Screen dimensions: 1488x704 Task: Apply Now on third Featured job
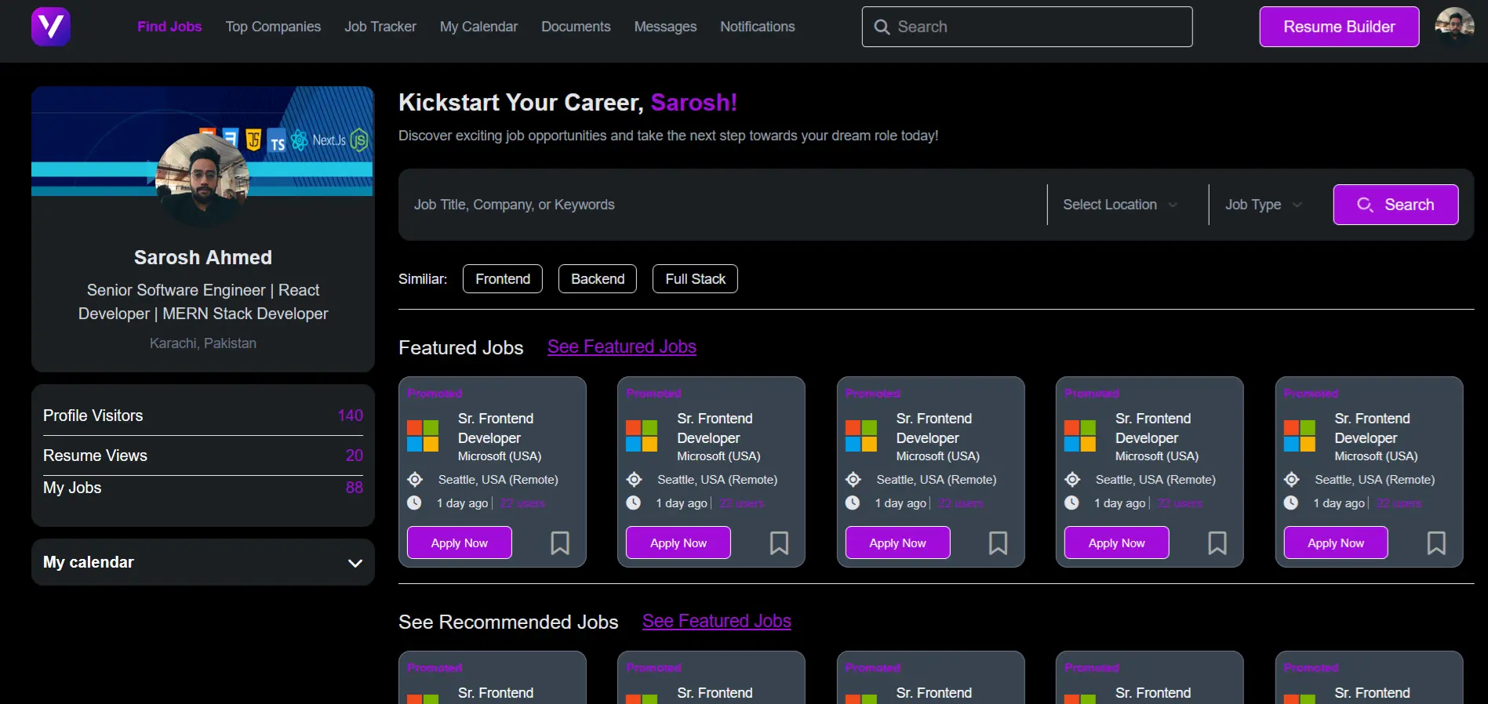897,543
